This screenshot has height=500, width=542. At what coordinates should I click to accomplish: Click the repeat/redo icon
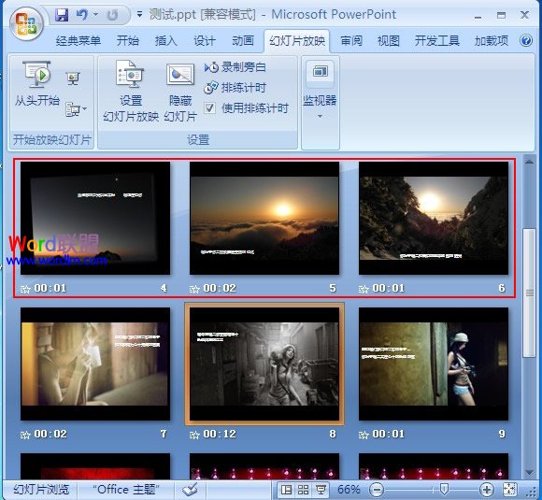pos(112,15)
